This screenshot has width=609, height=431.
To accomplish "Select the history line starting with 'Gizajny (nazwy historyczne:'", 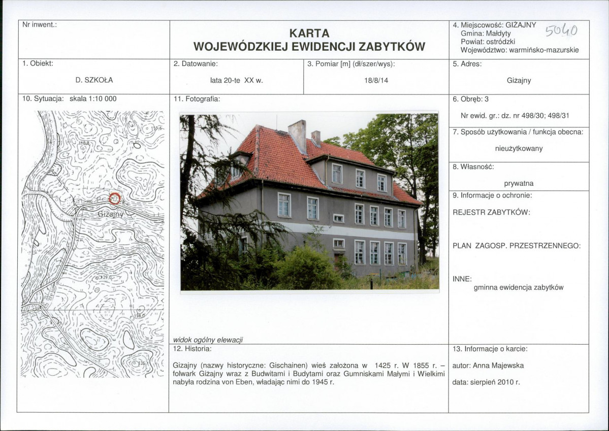I will click(x=308, y=366).
